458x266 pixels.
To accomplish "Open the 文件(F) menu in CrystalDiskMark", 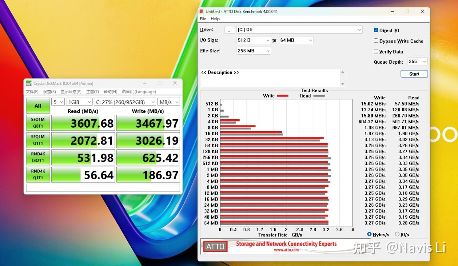I will 32,92.
